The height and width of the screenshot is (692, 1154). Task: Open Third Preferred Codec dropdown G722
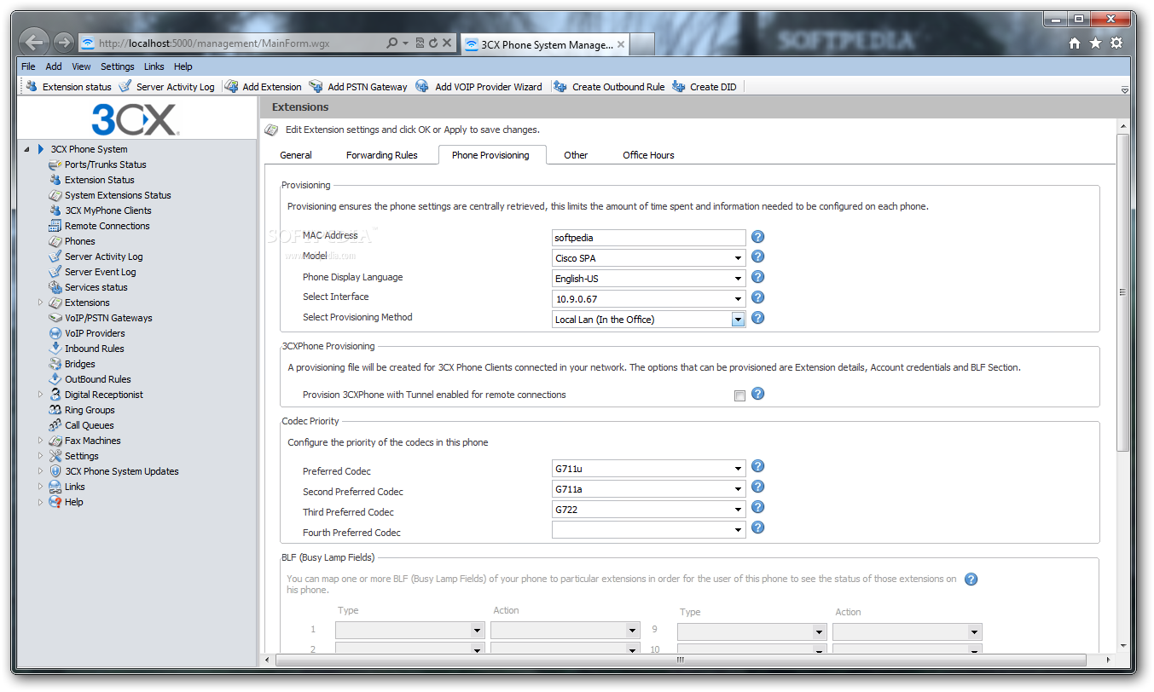649,510
